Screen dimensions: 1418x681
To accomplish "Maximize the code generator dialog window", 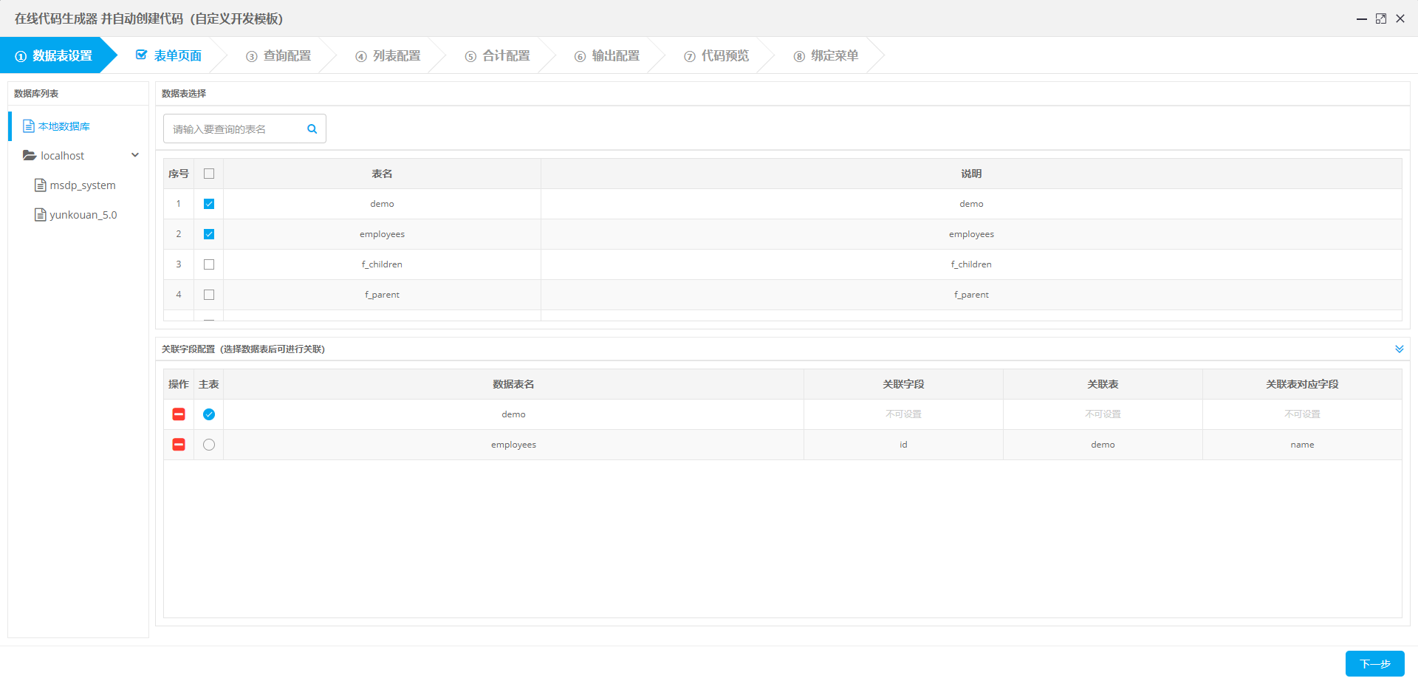I will pyautogui.click(x=1380, y=18).
